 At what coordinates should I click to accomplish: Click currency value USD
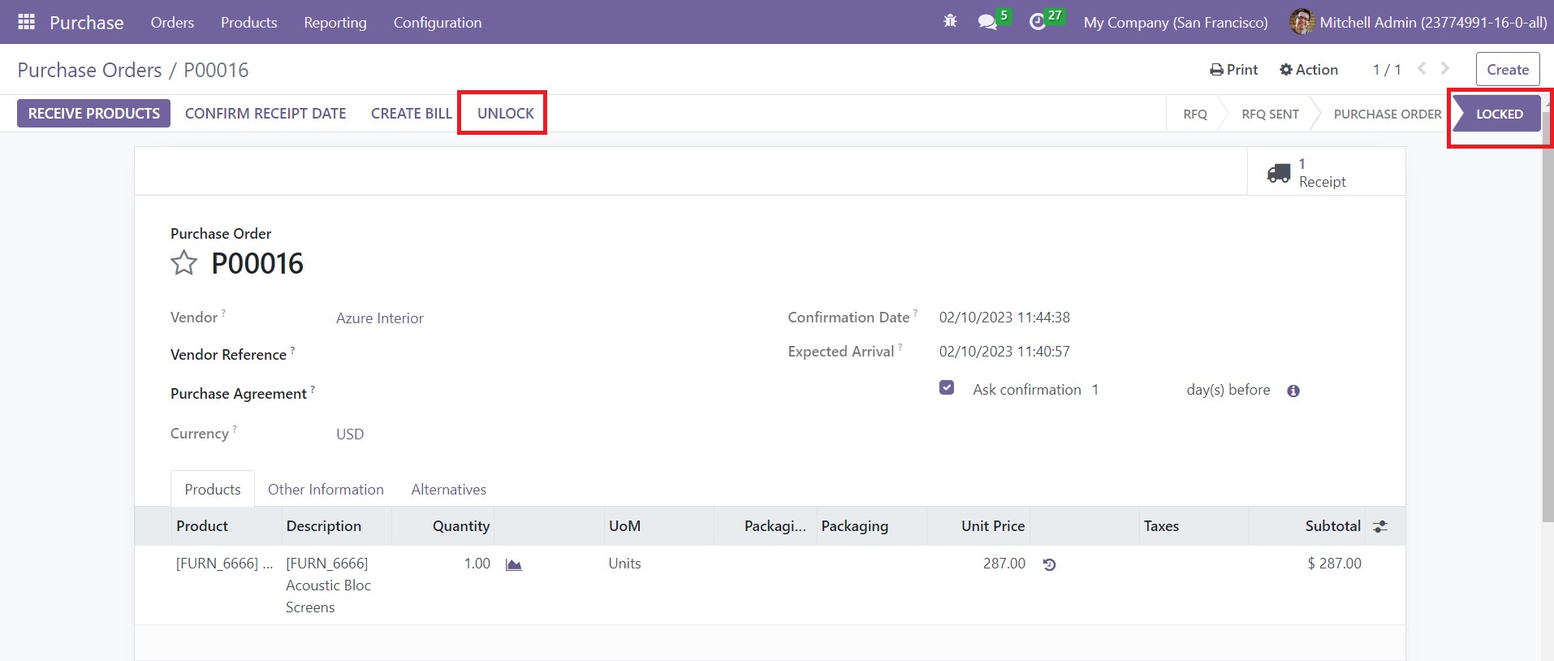point(350,434)
